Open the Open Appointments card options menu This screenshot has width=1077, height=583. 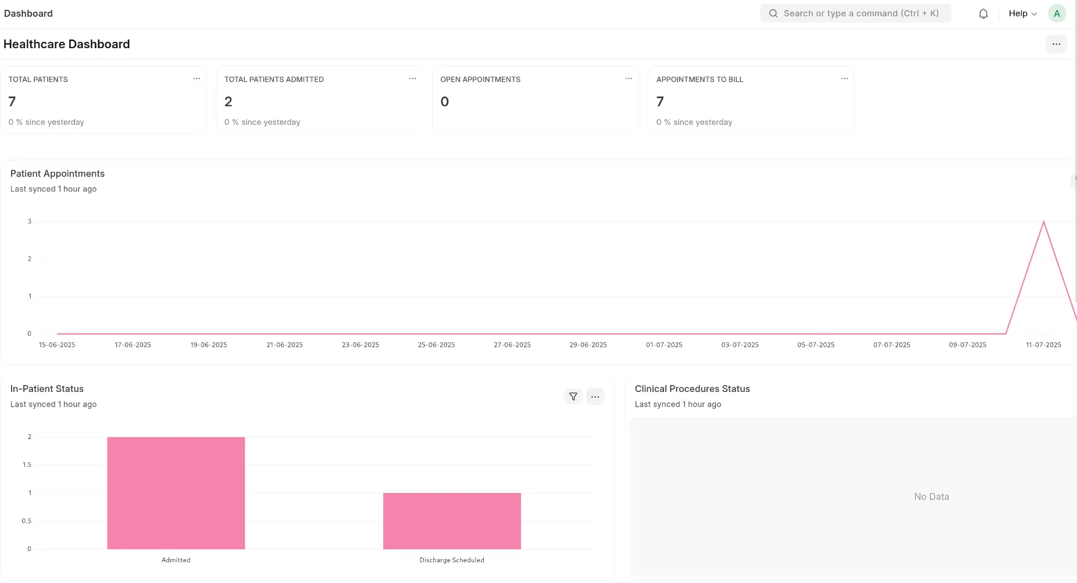pyautogui.click(x=629, y=78)
